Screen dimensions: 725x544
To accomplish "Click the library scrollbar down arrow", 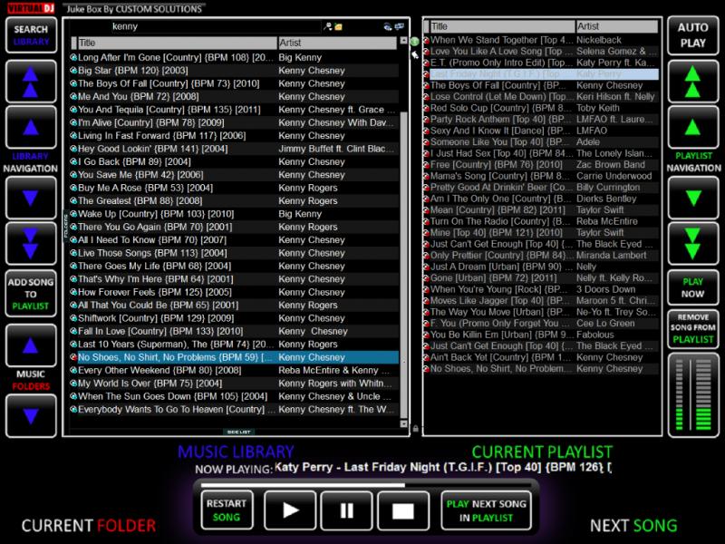I will tap(403, 423).
